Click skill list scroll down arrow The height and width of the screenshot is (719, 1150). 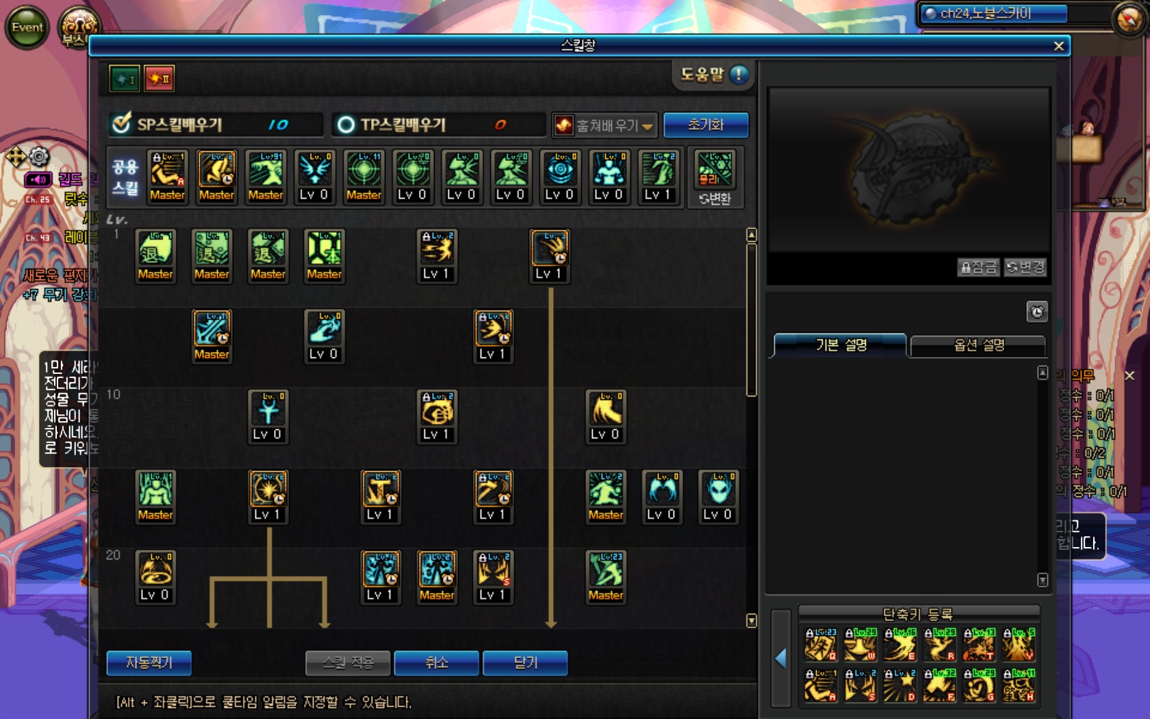[x=751, y=620]
